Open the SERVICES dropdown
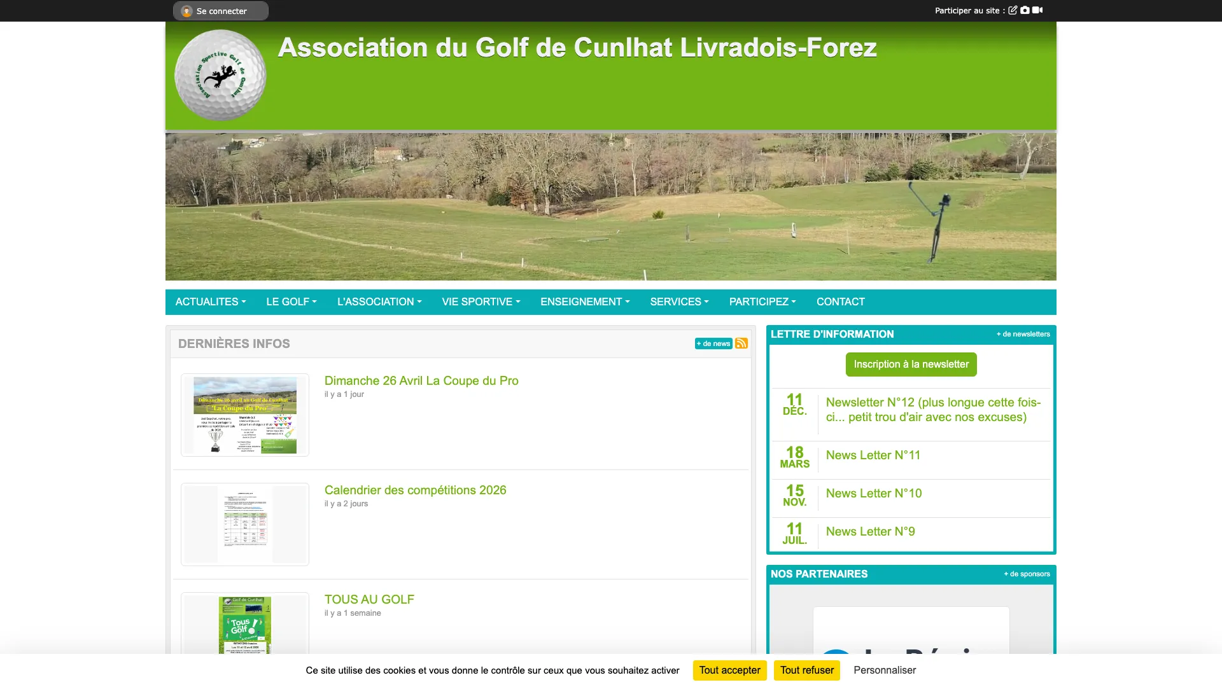 click(x=678, y=302)
